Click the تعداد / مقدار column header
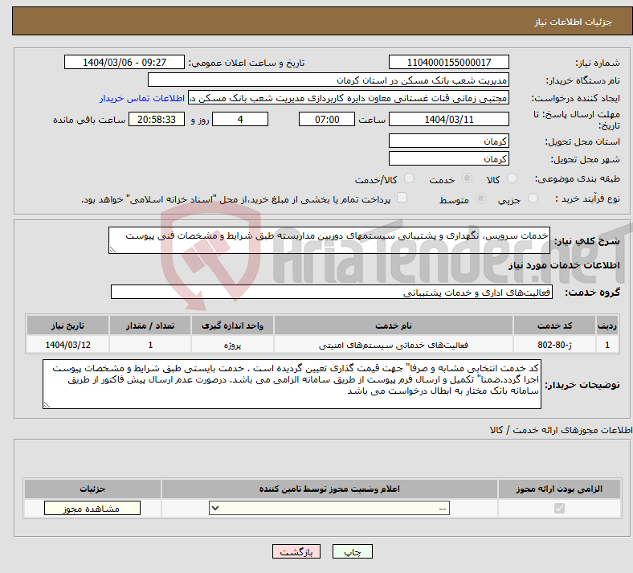Screen dimensions: 633x573 click(x=149, y=325)
